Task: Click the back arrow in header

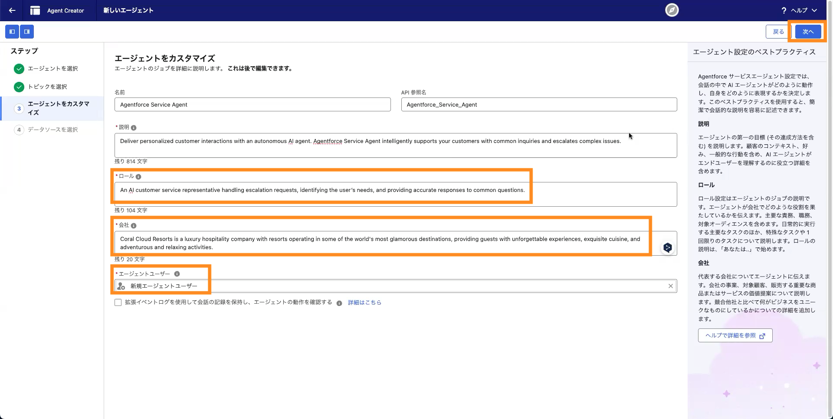Action: tap(12, 10)
